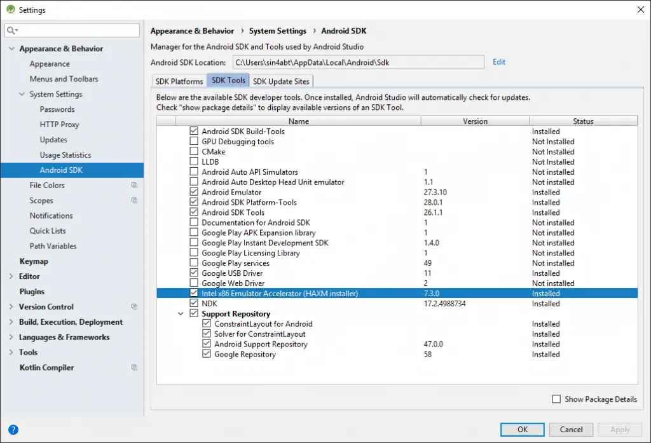Tick the LLDB checkbox
651x443 pixels.
tap(194, 161)
